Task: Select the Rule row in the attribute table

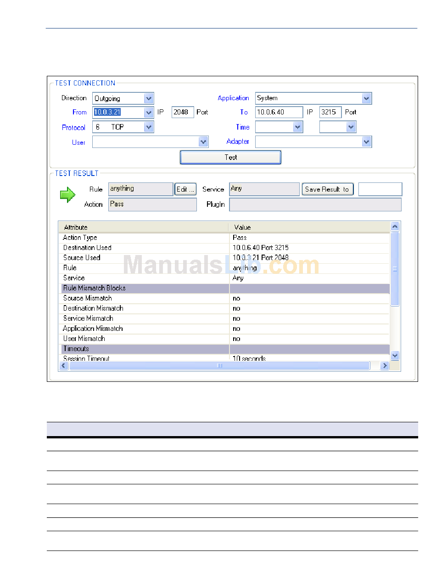Action: 224,268
